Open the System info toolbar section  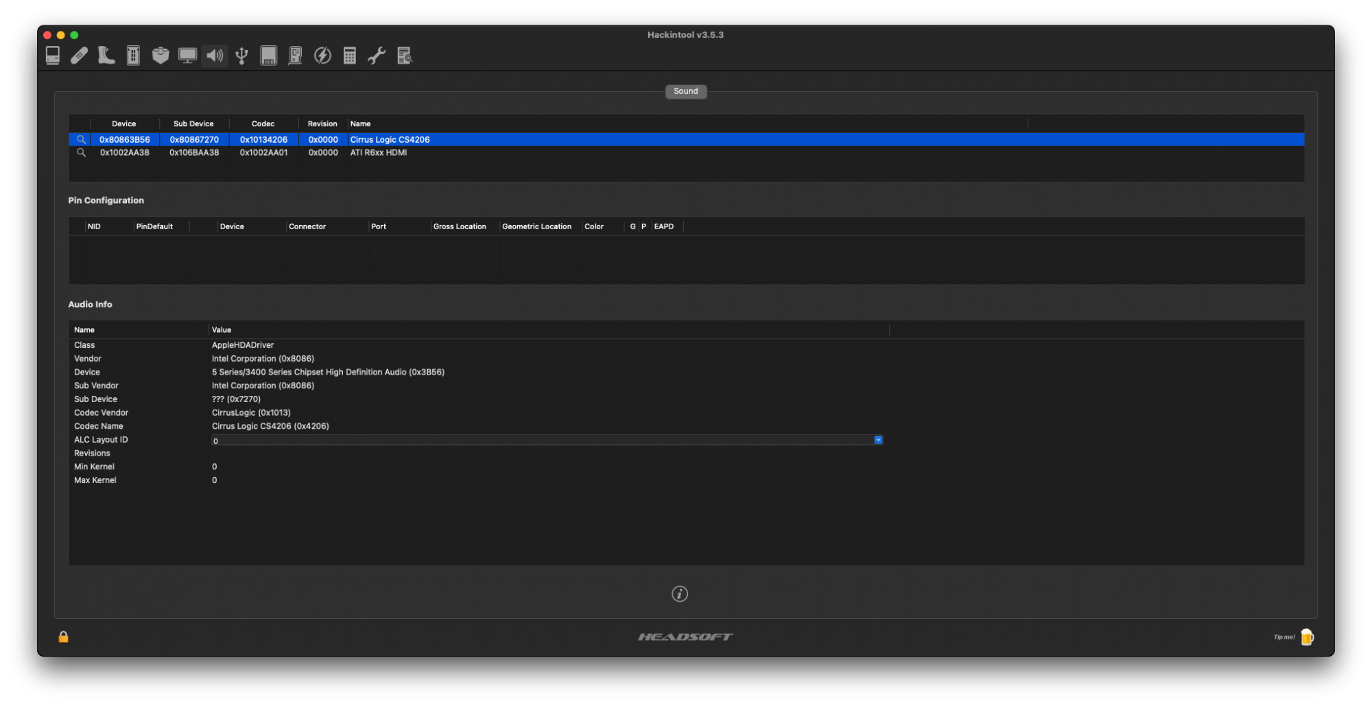(53, 56)
